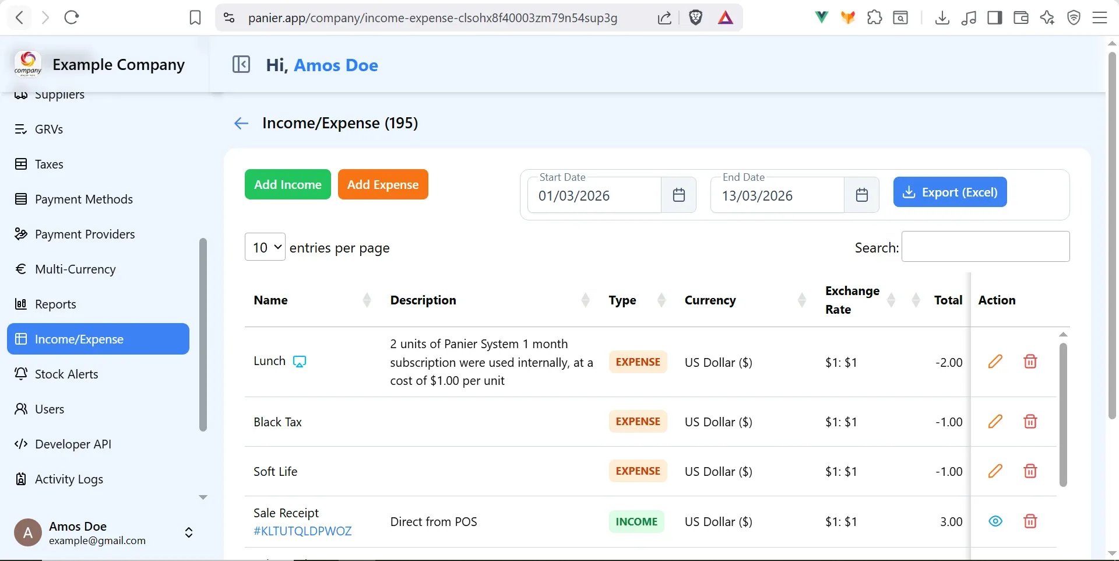Open the #KLTUTQLDPWOZ sale receipt link

[x=302, y=531]
